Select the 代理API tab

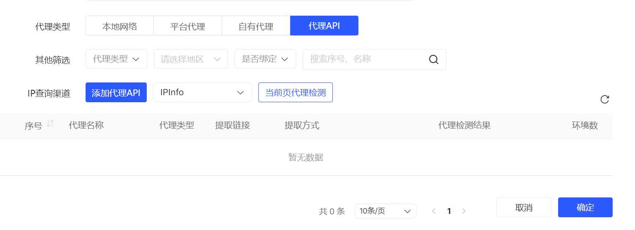324,26
